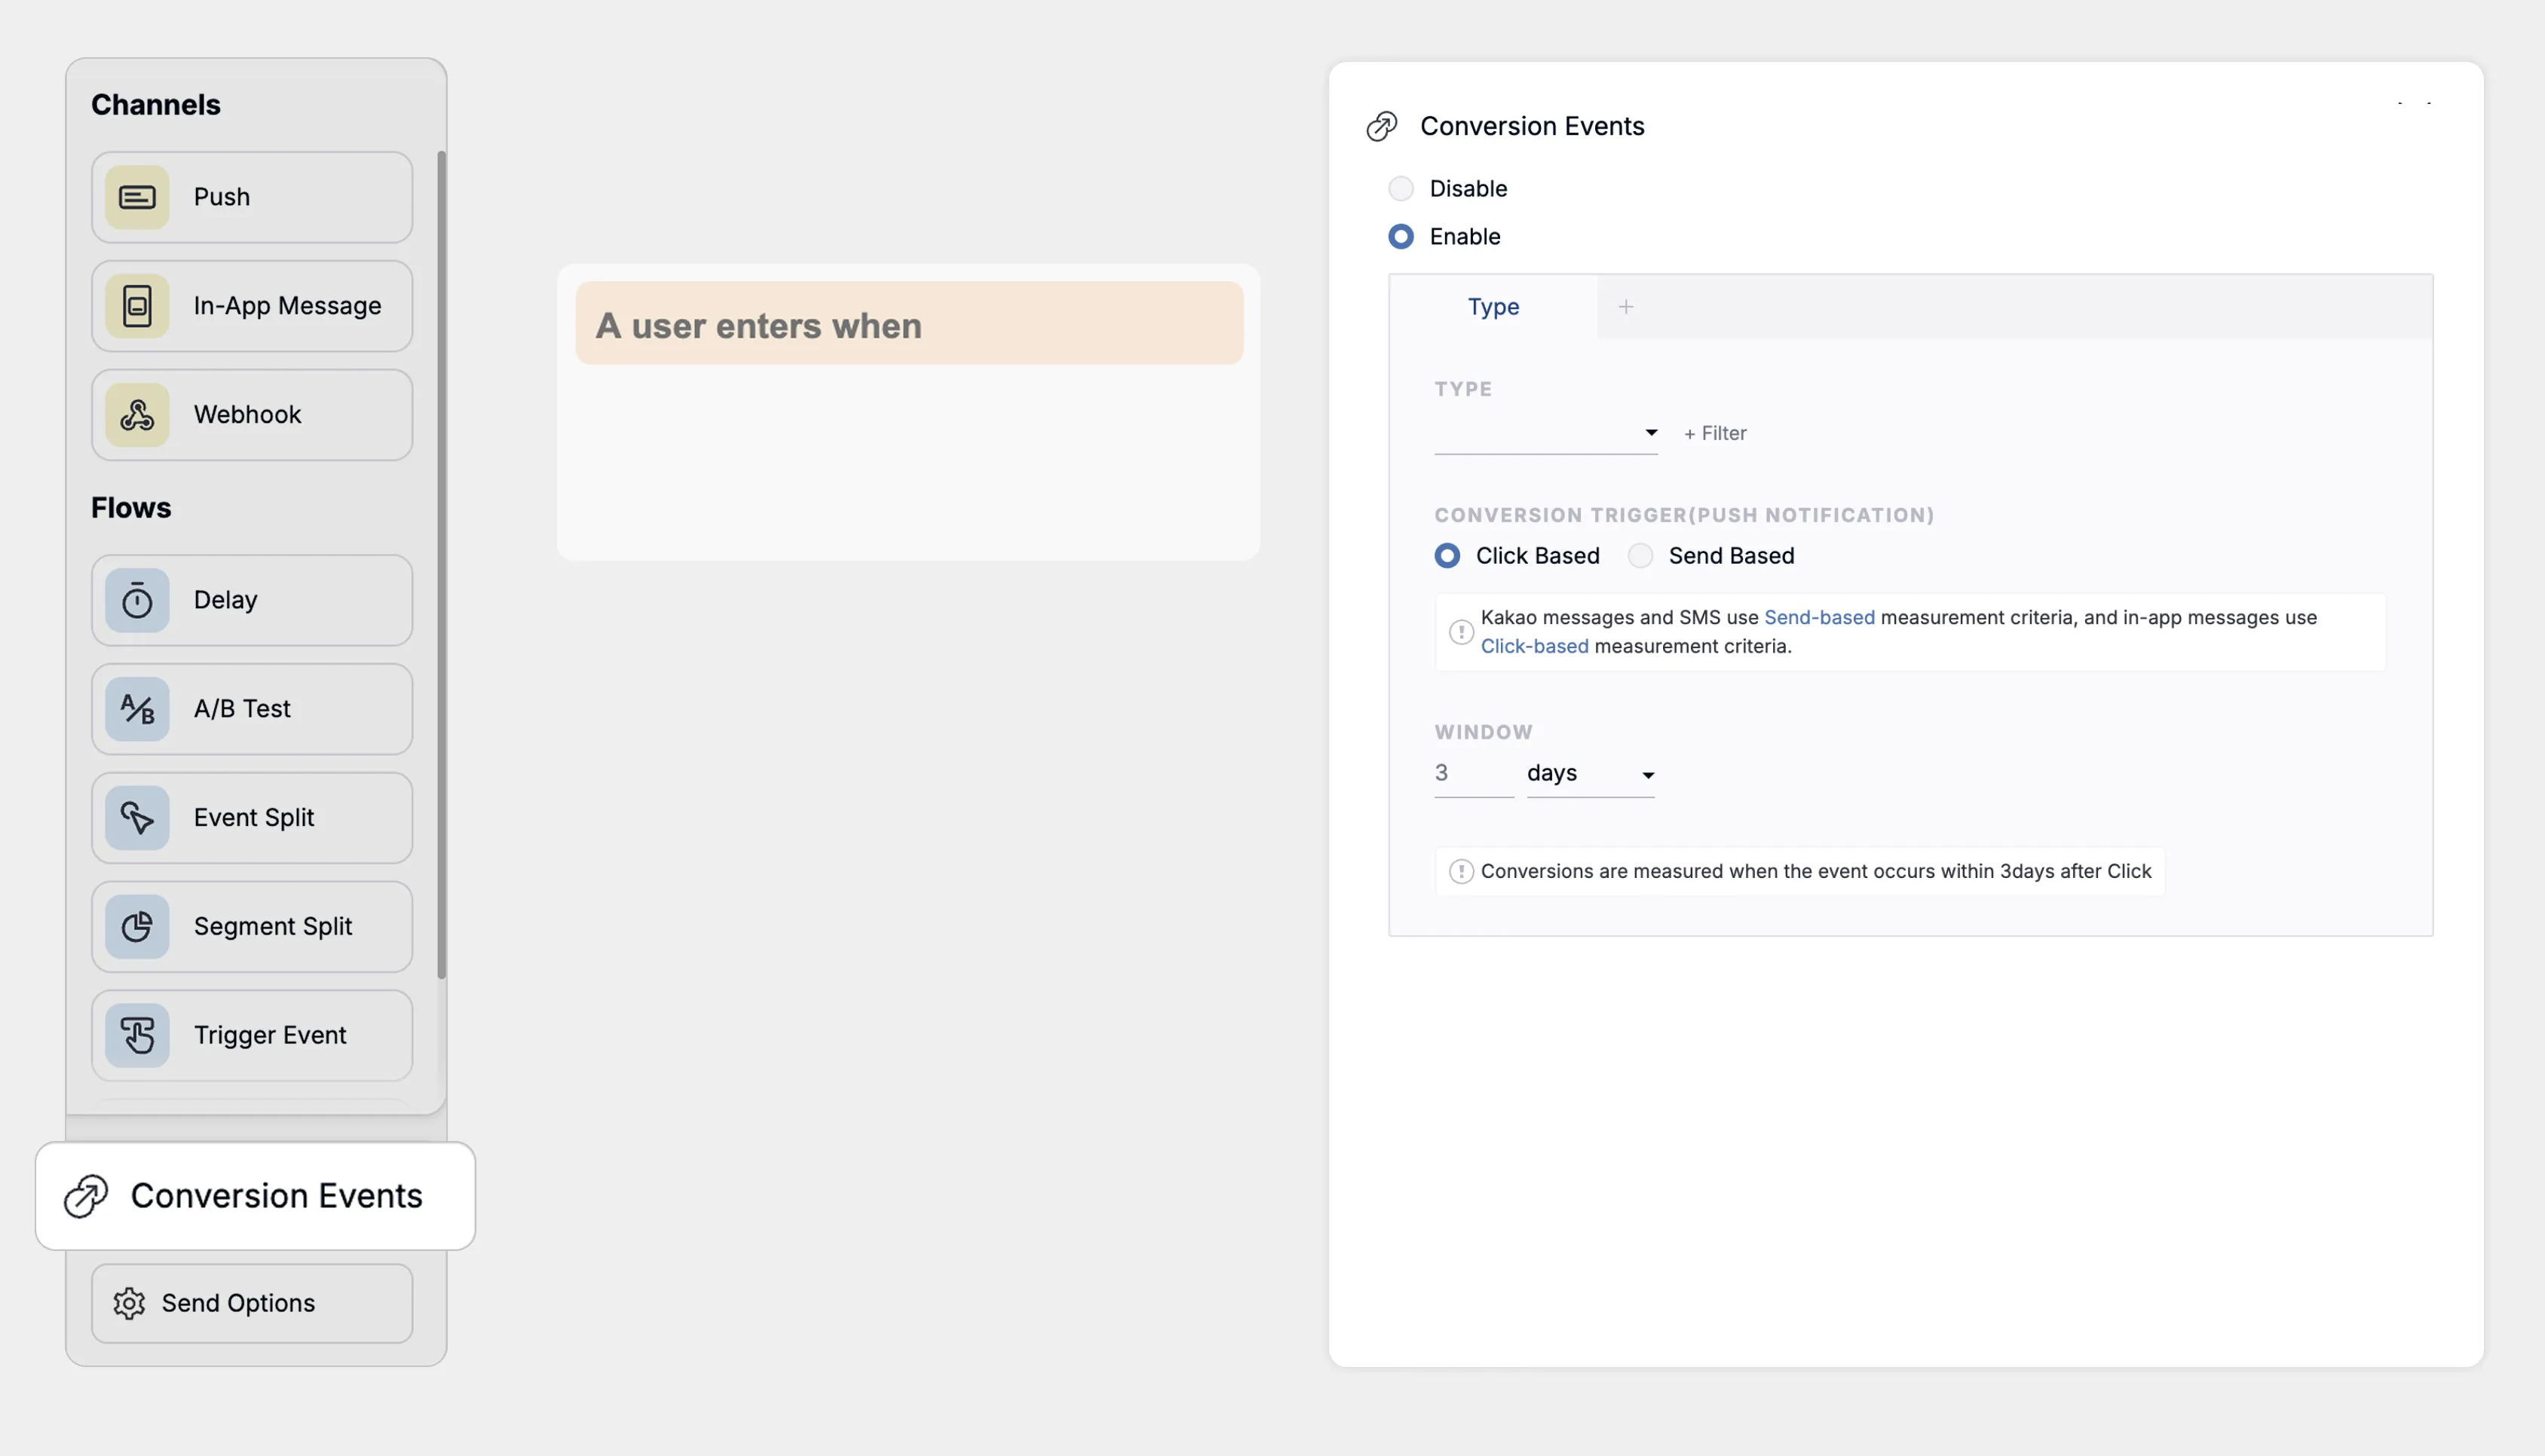
Task: Select the Enable radio button
Action: (1401, 237)
